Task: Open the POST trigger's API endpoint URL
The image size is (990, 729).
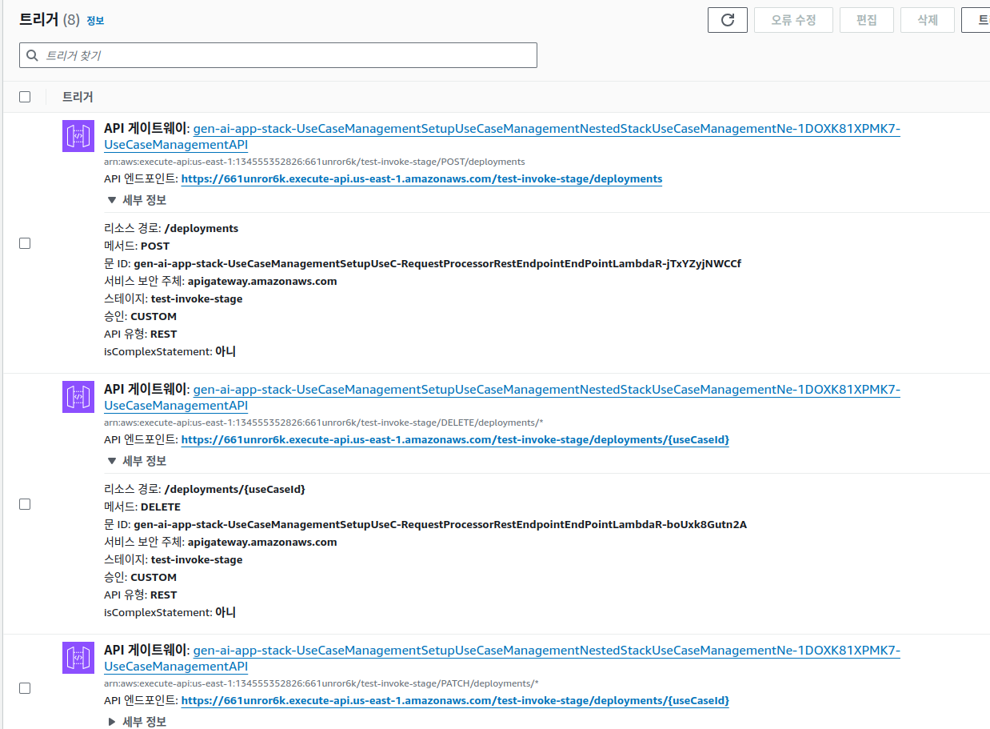Action: pyautogui.click(x=421, y=179)
